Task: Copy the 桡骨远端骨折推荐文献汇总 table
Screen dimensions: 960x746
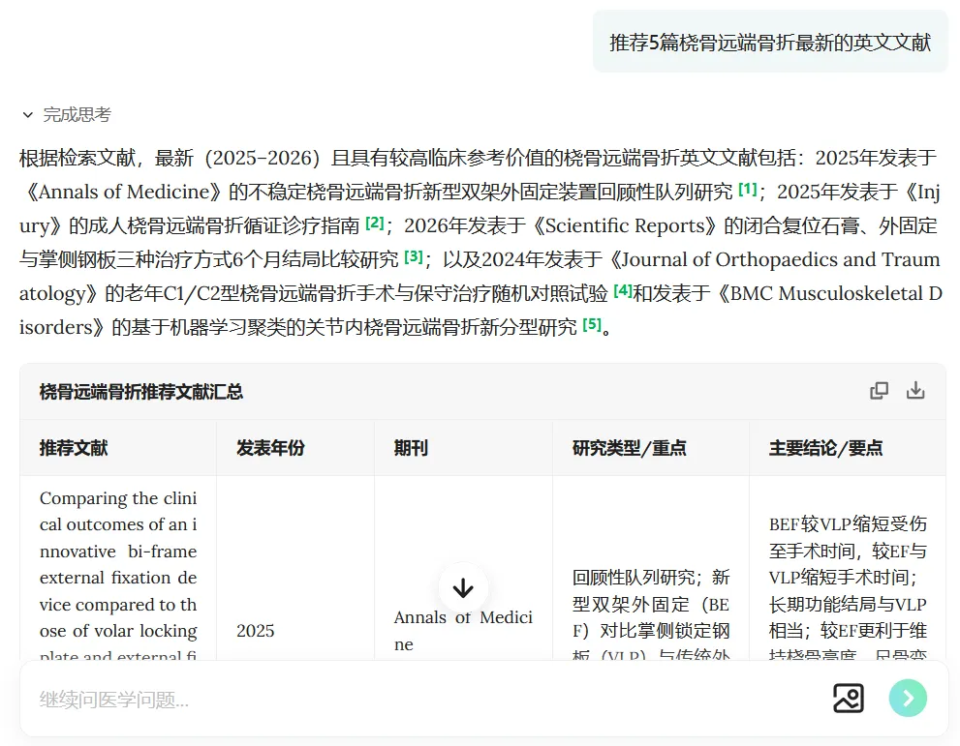Action: 880,391
